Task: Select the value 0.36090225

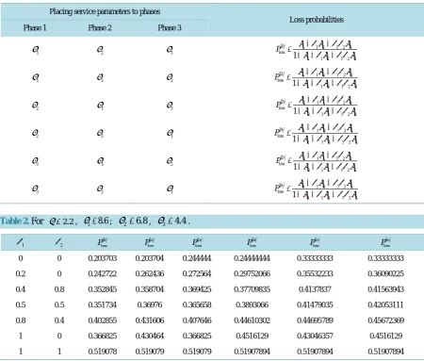Action: [385, 273]
